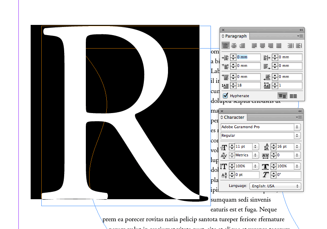327x229 pixels.
Task: Click the Baseline Shift 0 pt field
Action: (247, 175)
